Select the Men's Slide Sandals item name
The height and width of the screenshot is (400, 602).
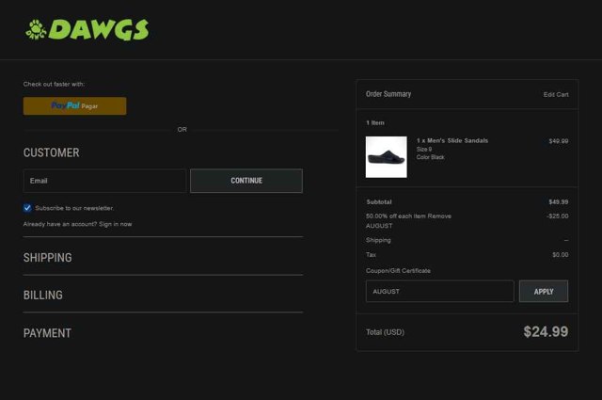click(452, 140)
